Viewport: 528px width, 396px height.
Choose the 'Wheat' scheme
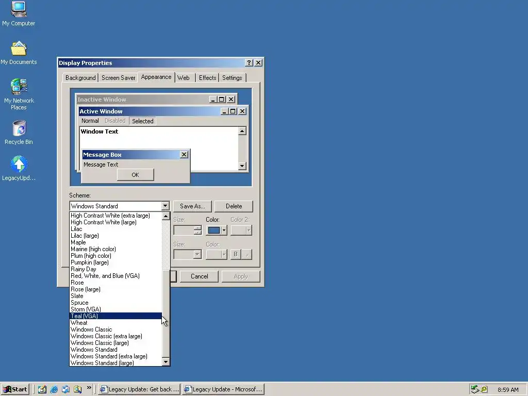click(116, 323)
